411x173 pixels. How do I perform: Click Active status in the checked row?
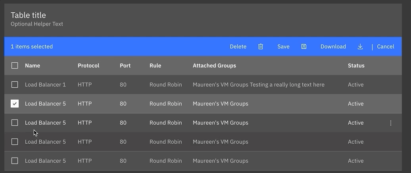tap(356, 104)
